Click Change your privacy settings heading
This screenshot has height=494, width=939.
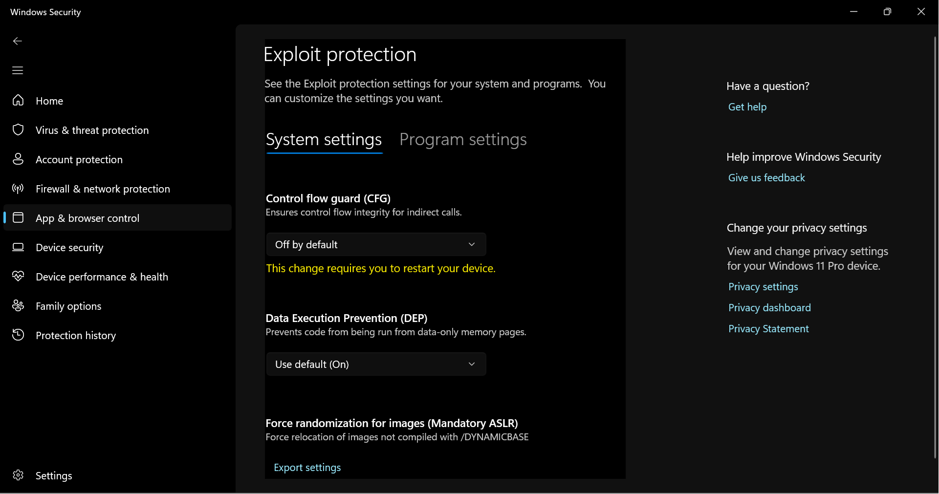click(x=797, y=228)
